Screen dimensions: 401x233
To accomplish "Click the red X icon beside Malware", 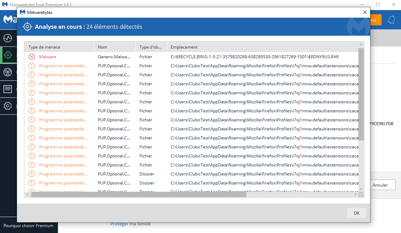I will 32,57.
